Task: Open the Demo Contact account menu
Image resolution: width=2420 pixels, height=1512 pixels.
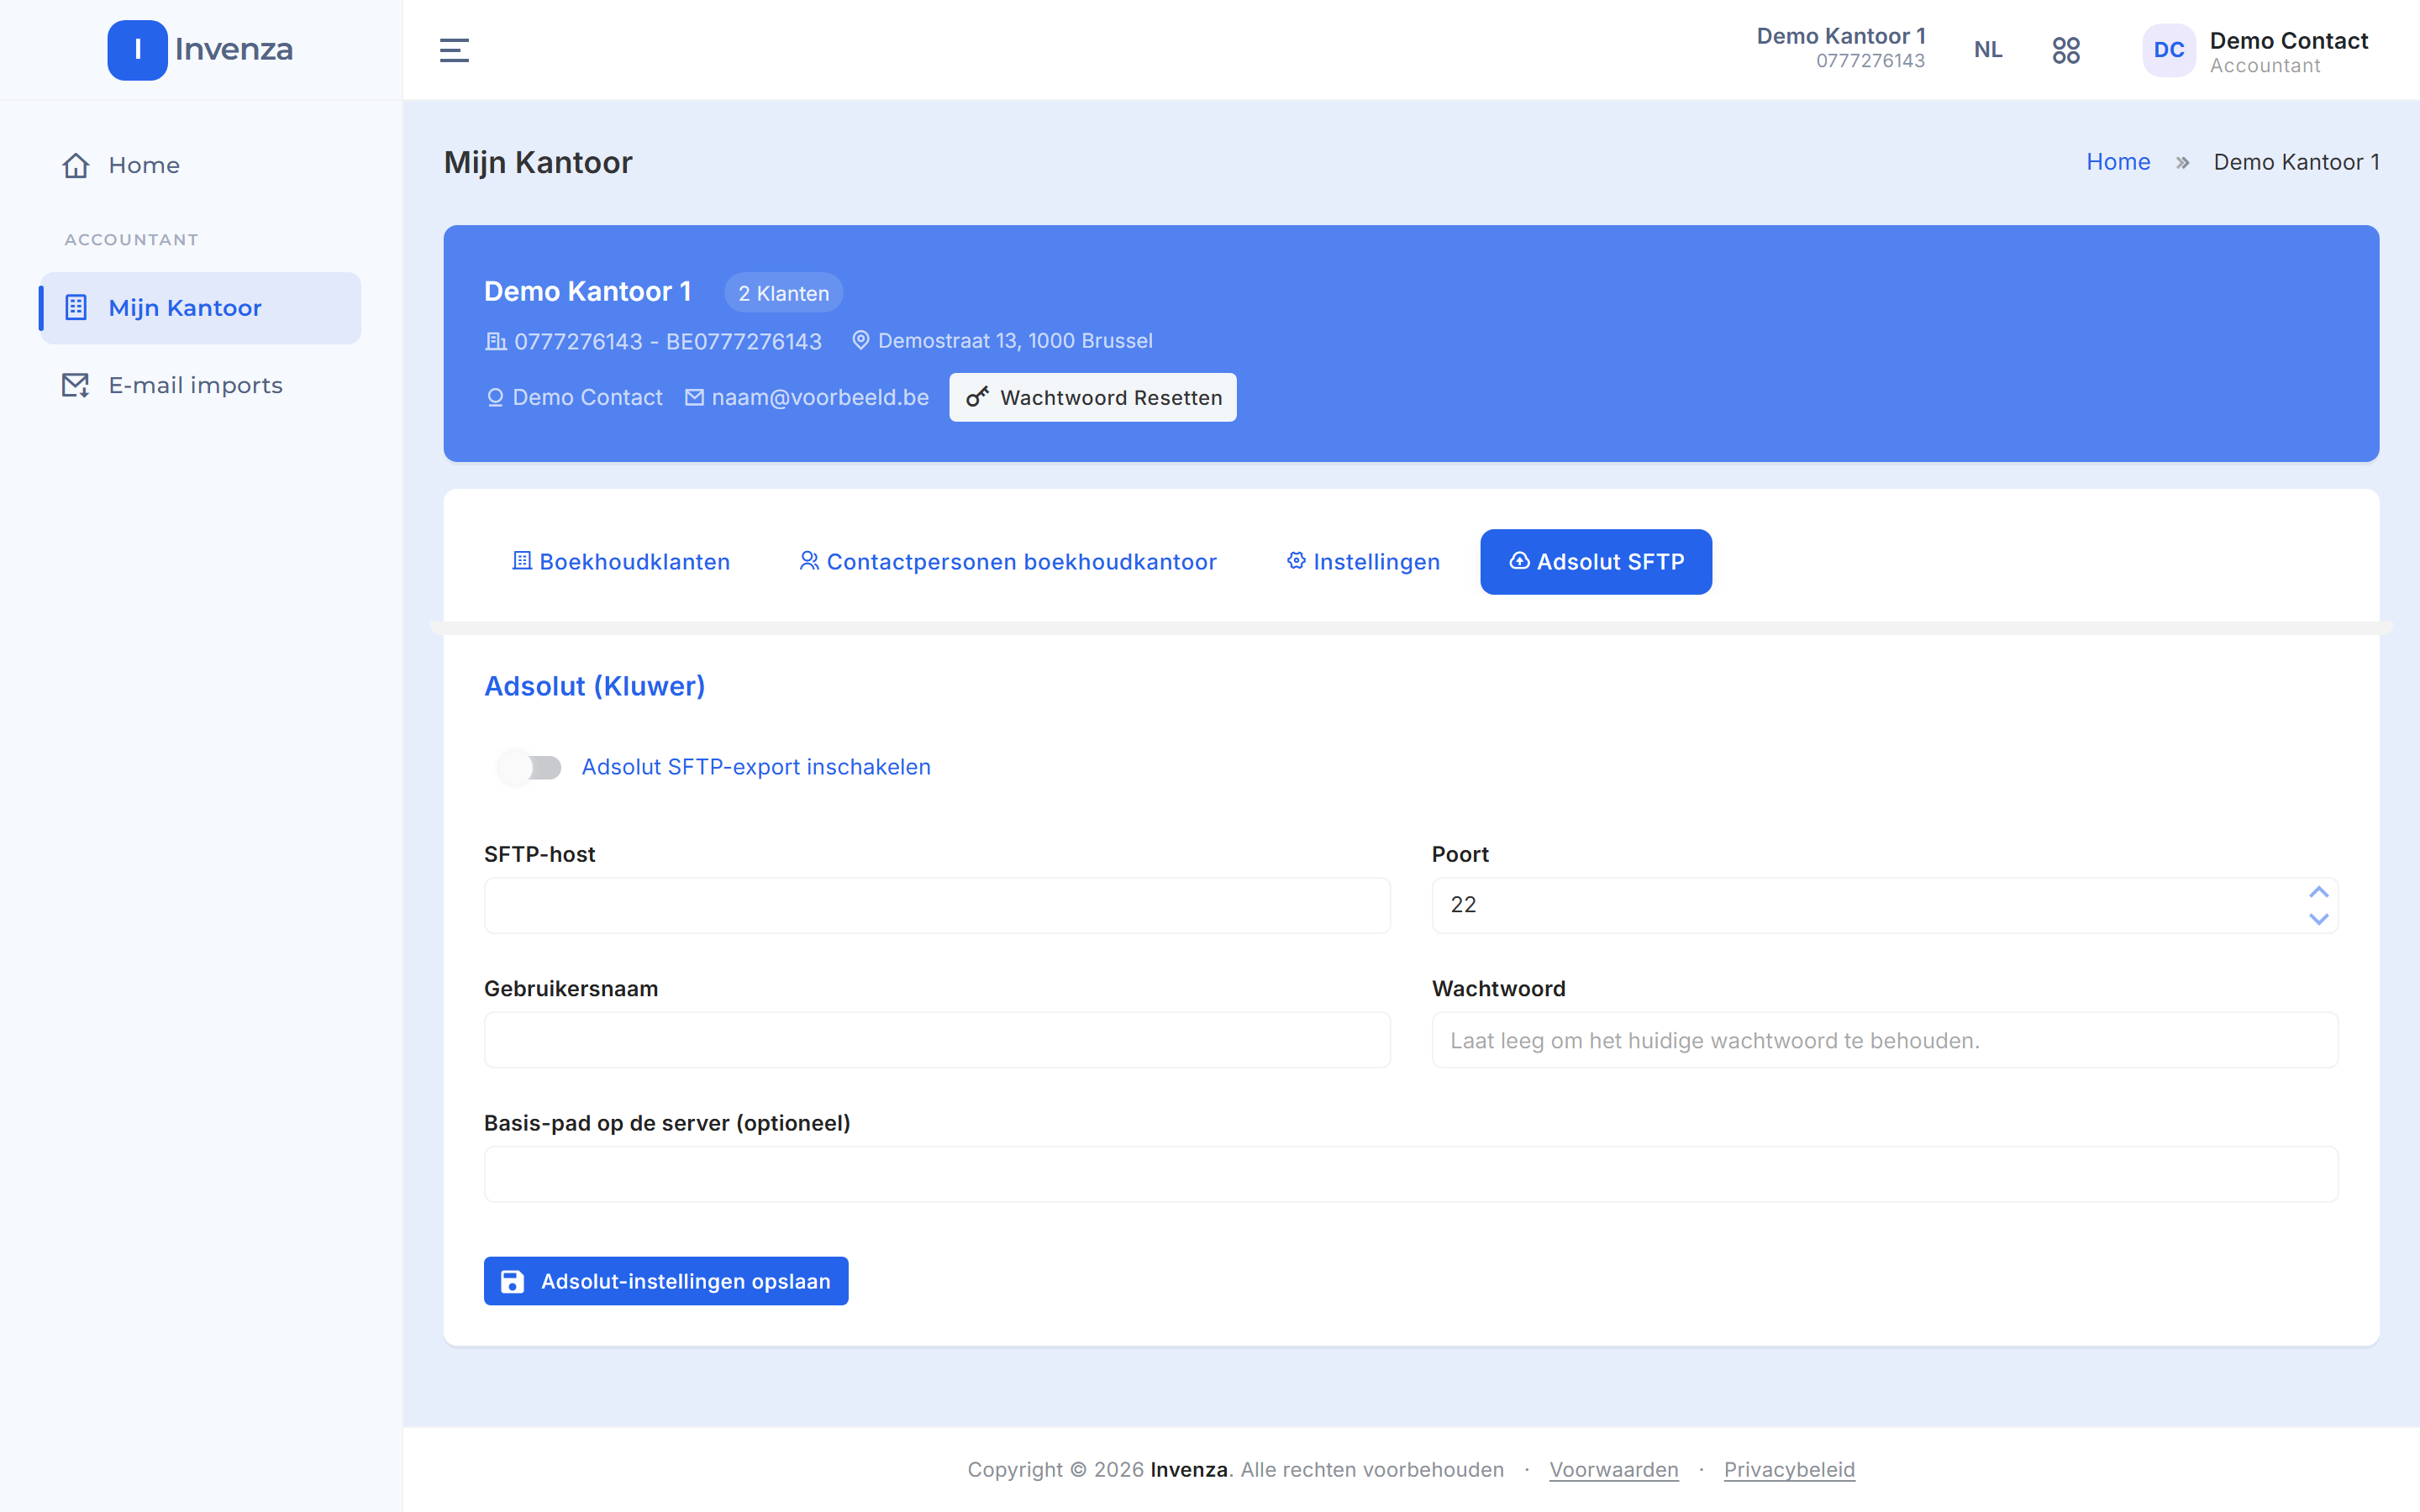Action: [x=2289, y=52]
